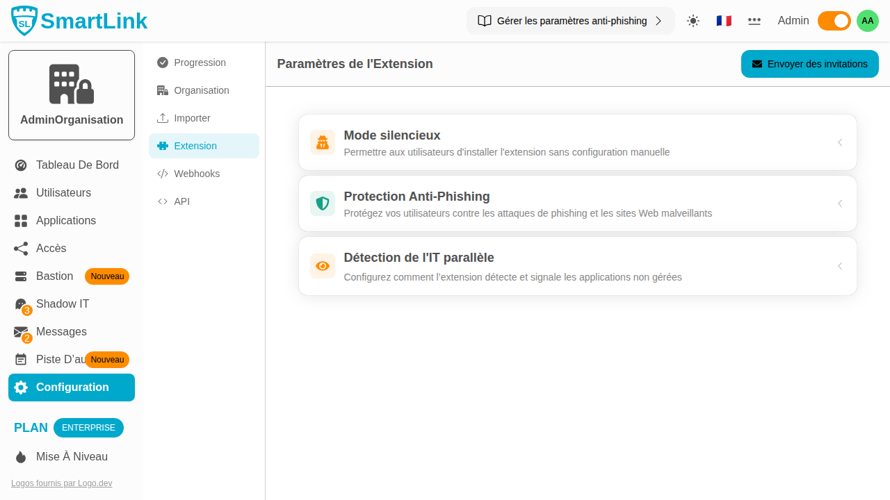Select the Webhooks menu icon

(162, 173)
